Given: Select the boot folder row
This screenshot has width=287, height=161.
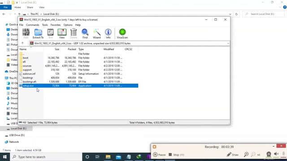Looking at the screenshot, I should coord(78,58).
